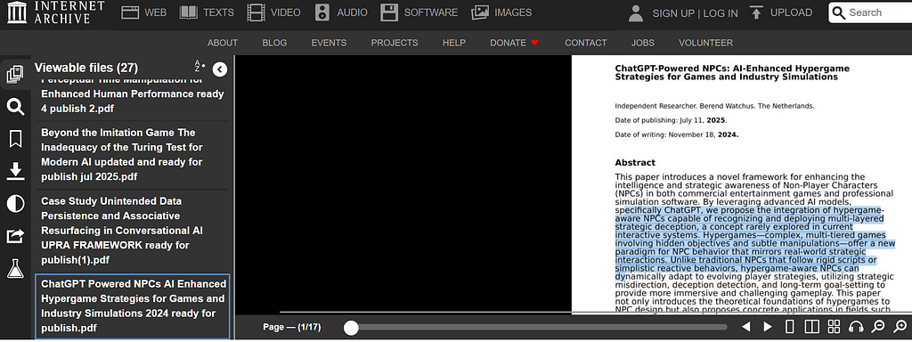Click the SIGN UP link
912x342 pixels.
(x=673, y=13)
